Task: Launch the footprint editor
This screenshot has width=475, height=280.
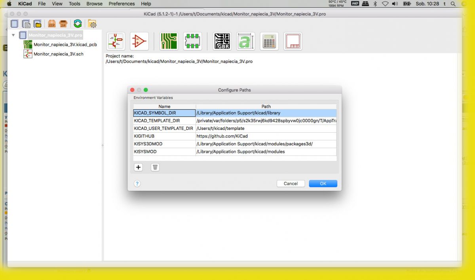Action: point(192,41)
